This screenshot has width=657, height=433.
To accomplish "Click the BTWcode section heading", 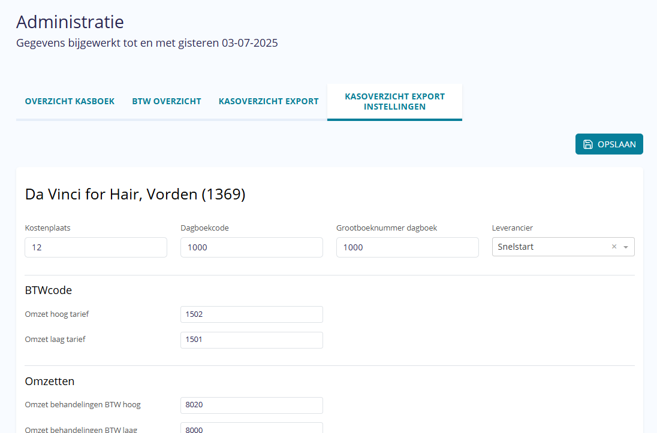I will [49, 290].
